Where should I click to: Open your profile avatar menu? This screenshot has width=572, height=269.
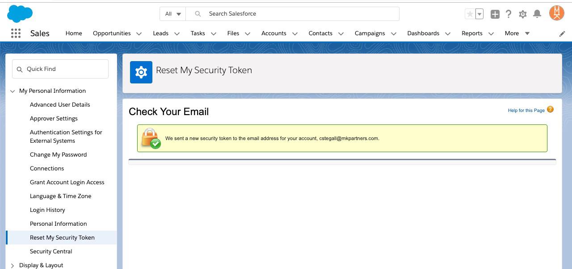tap(556, 13)
